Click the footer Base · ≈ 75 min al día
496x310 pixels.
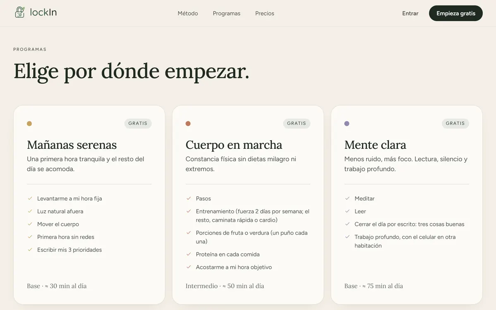point(374,286)
